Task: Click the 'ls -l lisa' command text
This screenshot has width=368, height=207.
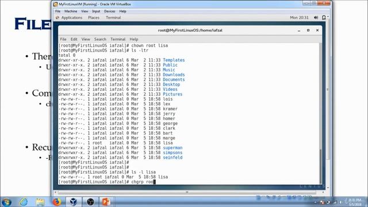Action: [143, 172]
